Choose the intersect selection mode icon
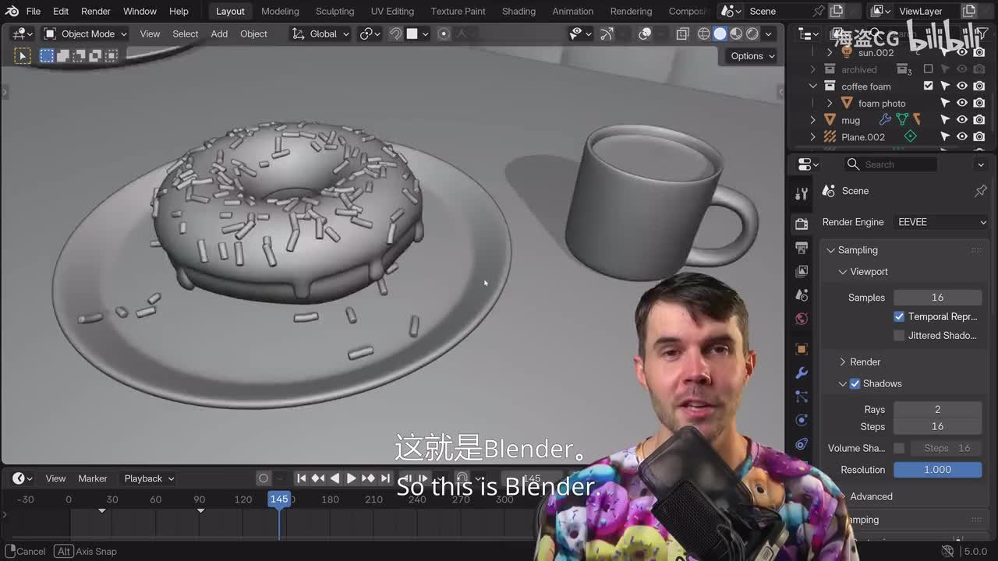The height and width of the screenshot is (561, 998). click(x=111, y=55)
